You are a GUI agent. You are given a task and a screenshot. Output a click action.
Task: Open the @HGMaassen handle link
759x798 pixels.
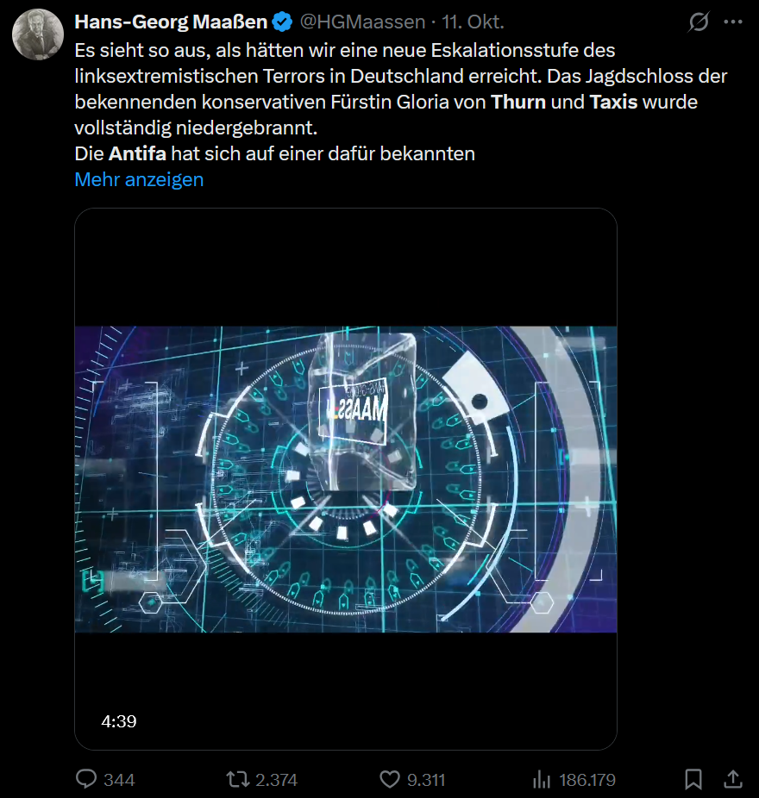point(362,22)
